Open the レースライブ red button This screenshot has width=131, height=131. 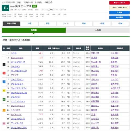[x=119, y=3]
